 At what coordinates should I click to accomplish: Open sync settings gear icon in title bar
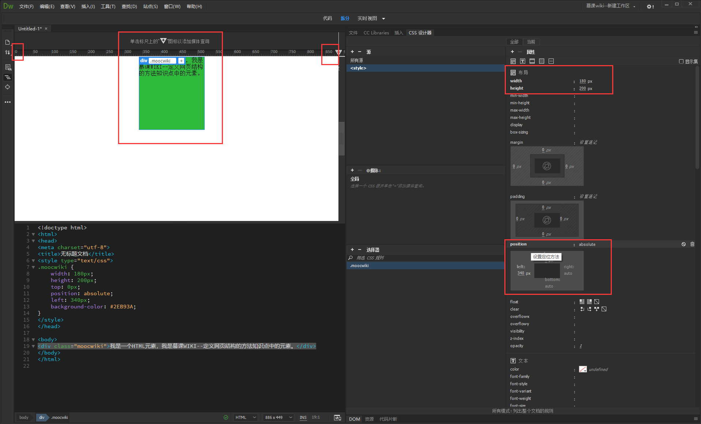[650, 7]
